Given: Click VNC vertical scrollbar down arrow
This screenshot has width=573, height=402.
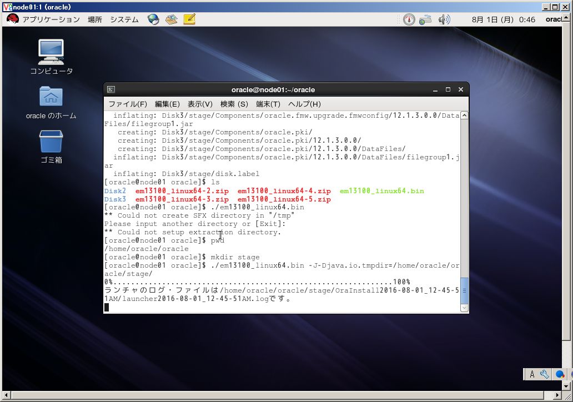Looking at the screenshot, I should (x=566, y=386).
